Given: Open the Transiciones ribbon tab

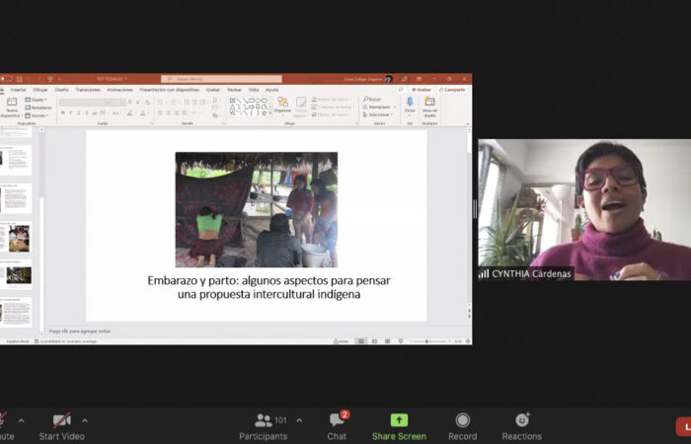Looking at the screenshot, I should [88, 90].
